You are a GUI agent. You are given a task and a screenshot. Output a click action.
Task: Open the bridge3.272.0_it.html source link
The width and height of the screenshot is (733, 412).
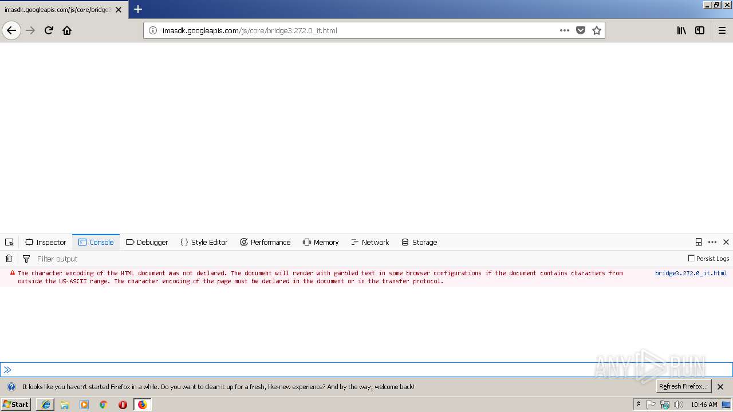[691, 273]
